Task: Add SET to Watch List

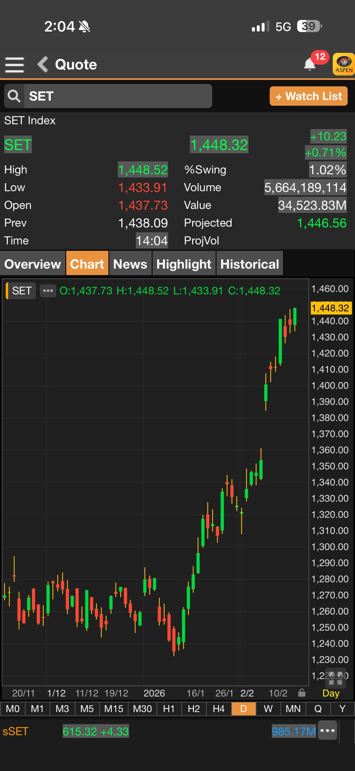Action: [308, 96]
